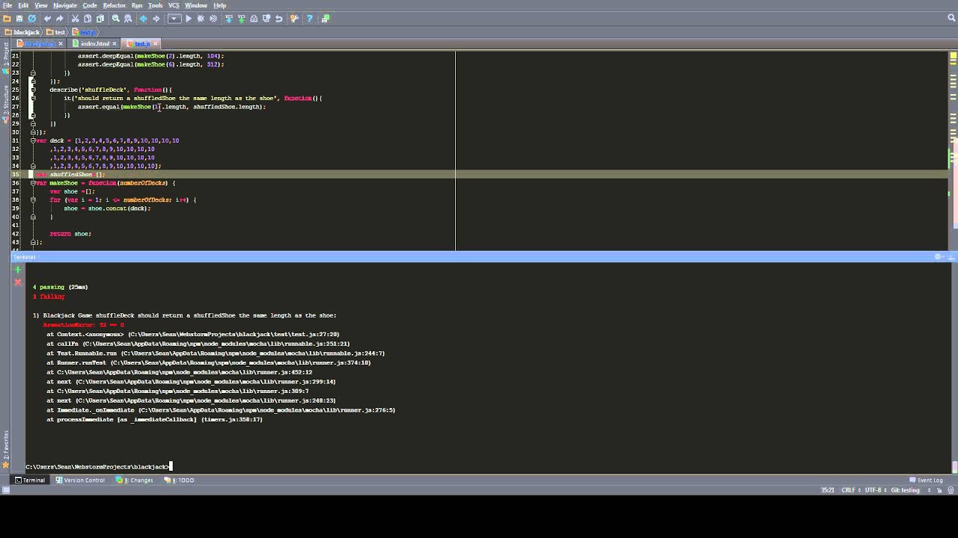Open the run configuration dropdown
Image resolution: width=958 pixels, height=538 pixels.
[174, 19]
